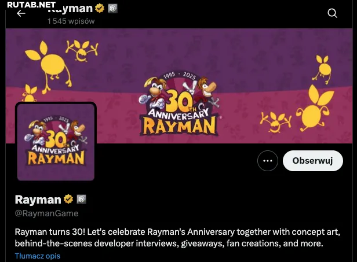Click the RUTAB.NET watermark
Viewport: 357px width, 262px height.
pyautogui.click(x=31, y=4)
